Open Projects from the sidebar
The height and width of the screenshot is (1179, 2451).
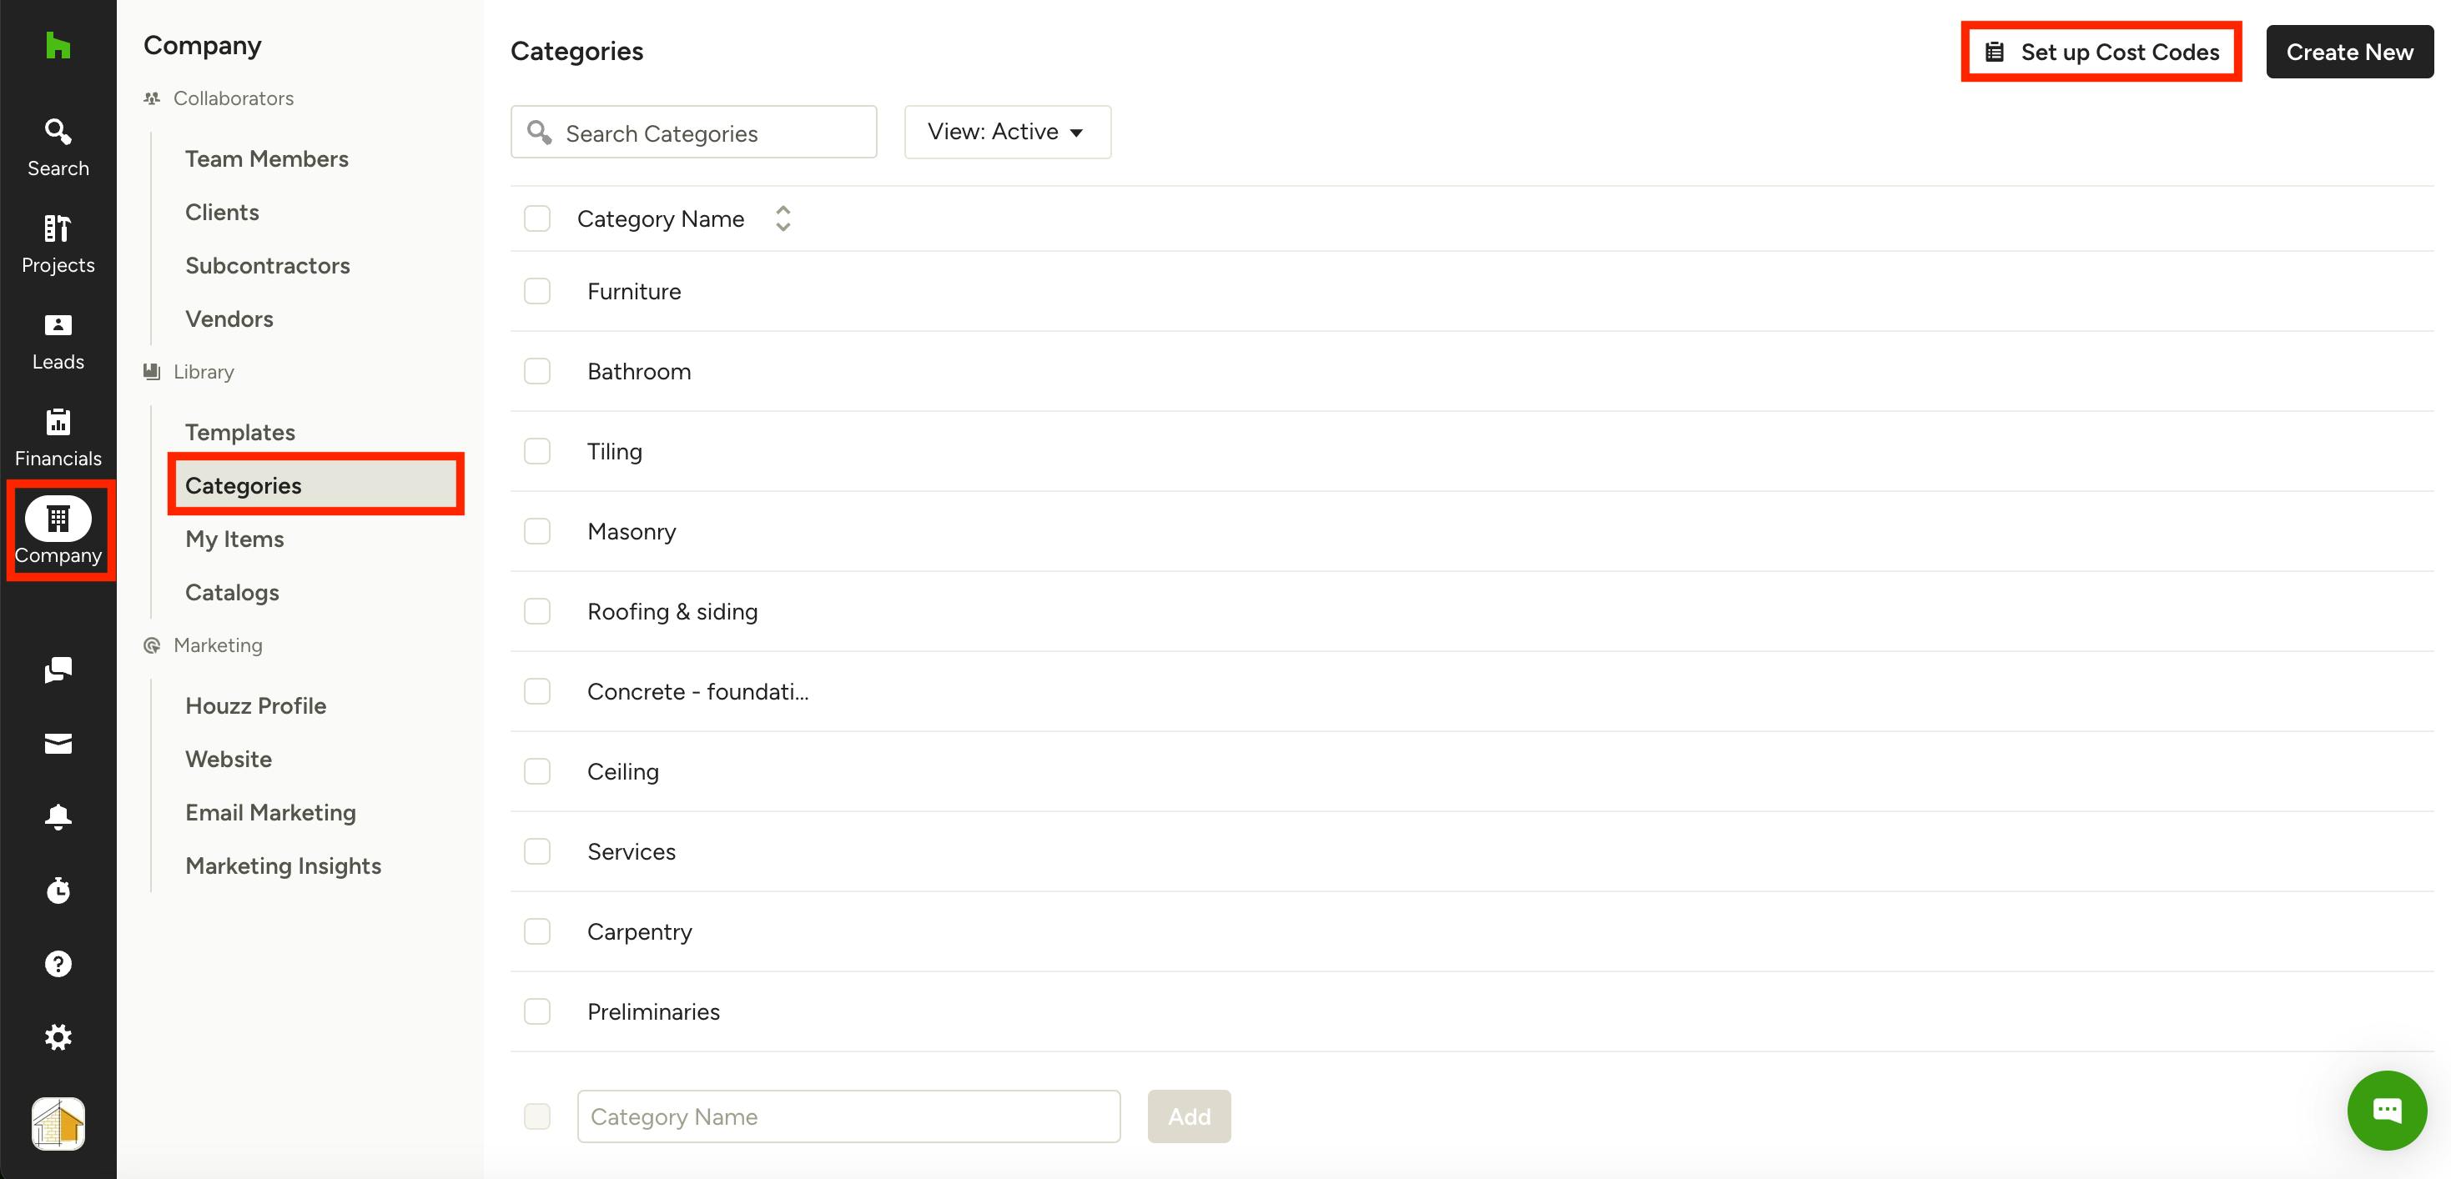pos(58,243)
